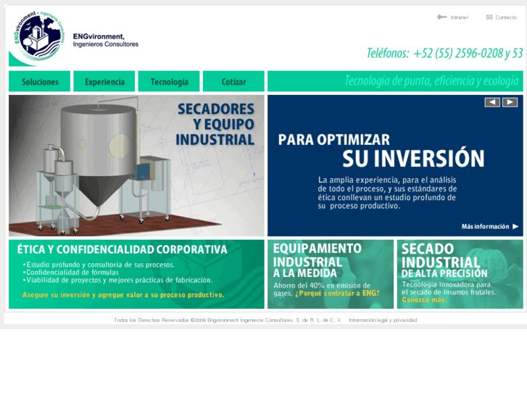
Task: Open the Contacto link
Action: (506, 17)
